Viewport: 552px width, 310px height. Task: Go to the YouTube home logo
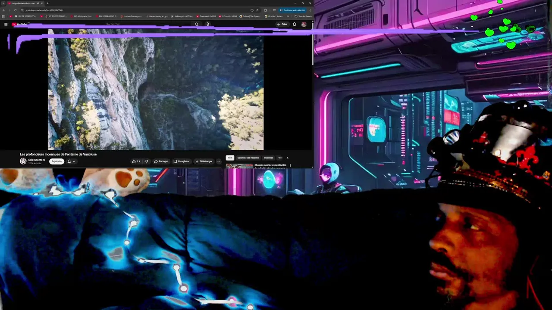point(19,24)
